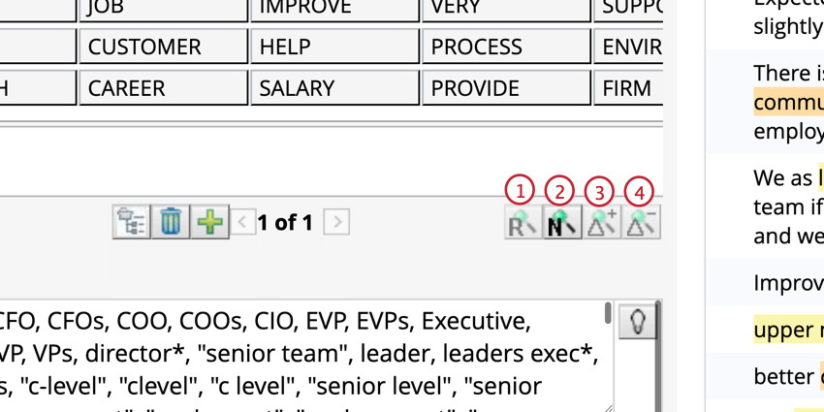Add new item with green plus icon
824x412 pixels.
tap(209, 222)
